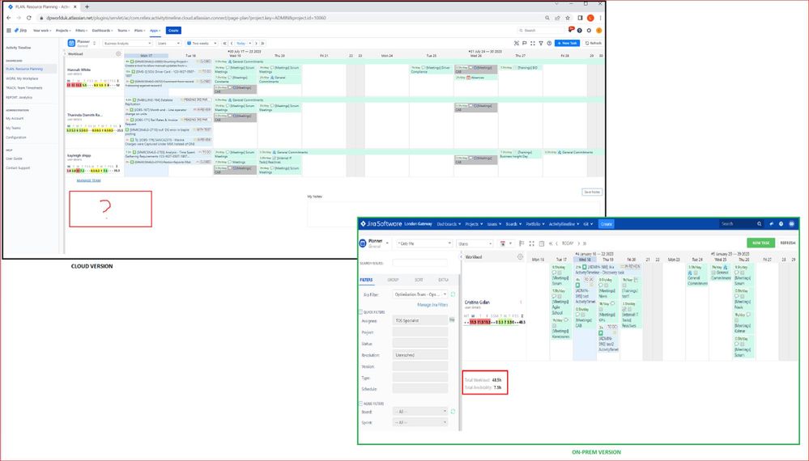
Task: Jump to previous period double-arrow in cloud planner
Action: pyautogui.click(x=224, y=43)
